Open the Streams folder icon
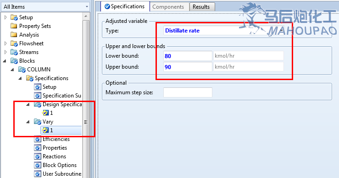Screen dimensions: 339x178 [x=14, y=52]
